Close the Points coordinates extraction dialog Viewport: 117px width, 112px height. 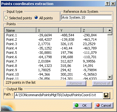point(113,4)
